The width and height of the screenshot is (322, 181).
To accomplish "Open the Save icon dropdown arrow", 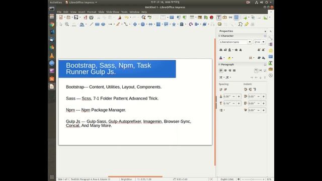I will [x=80, y=18].
